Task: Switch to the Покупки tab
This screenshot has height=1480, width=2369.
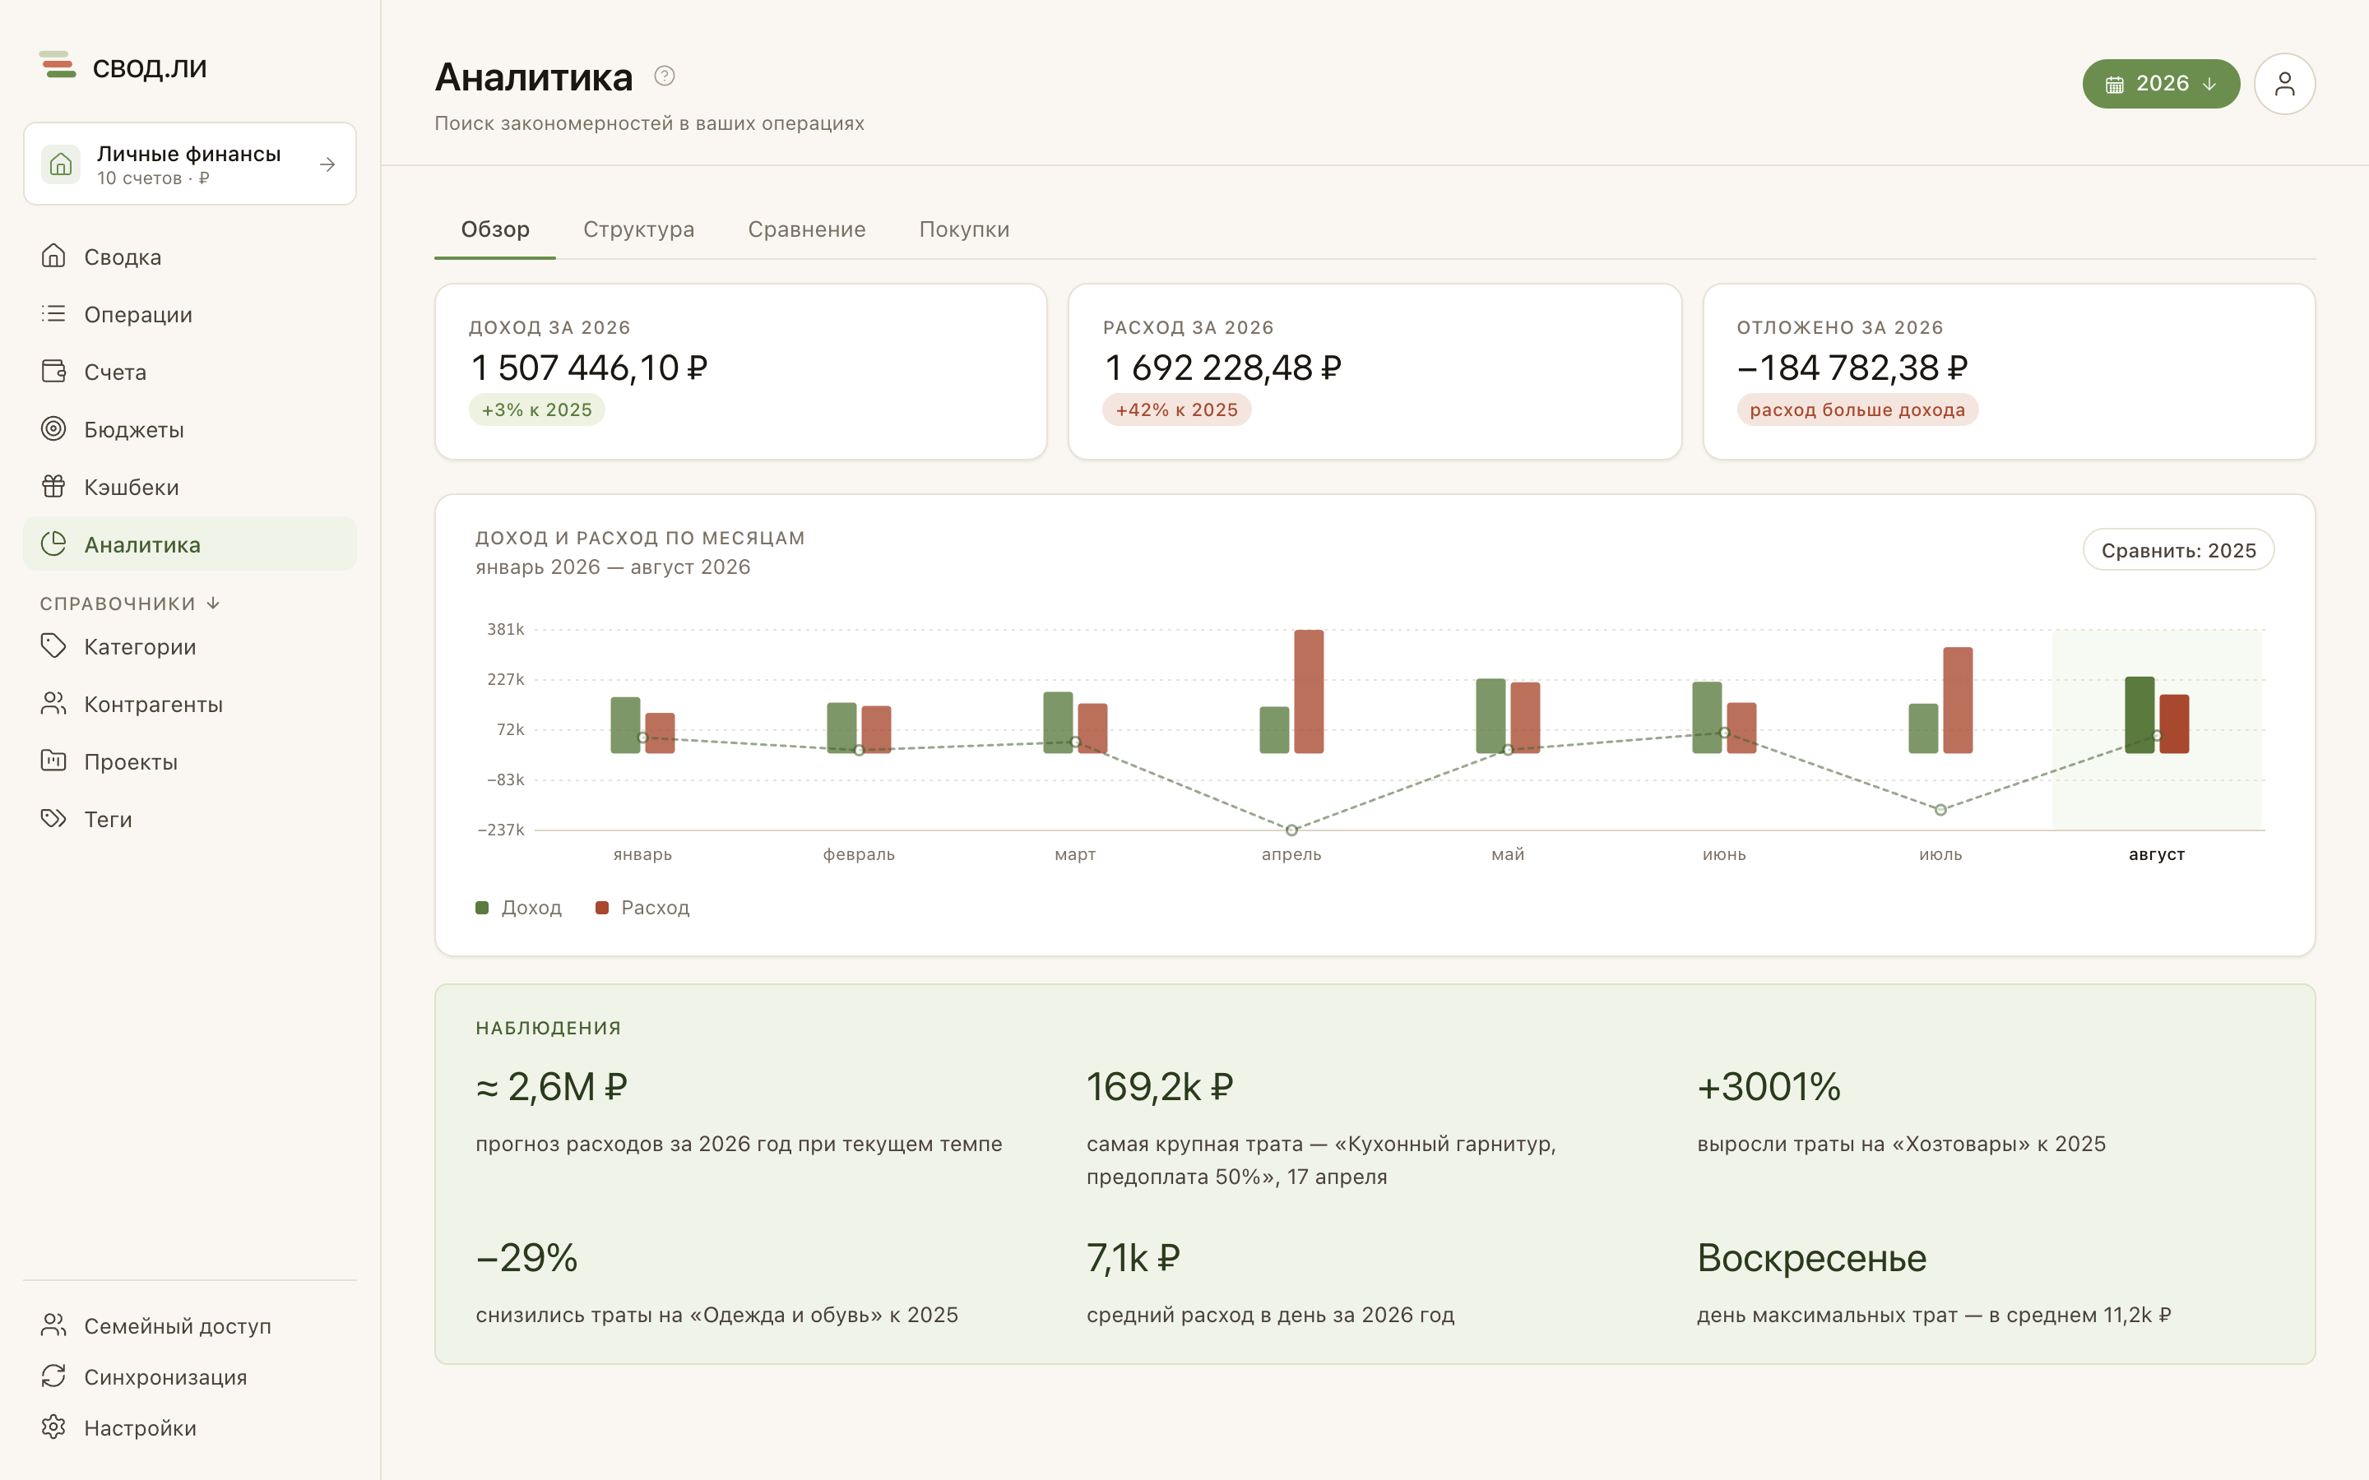Action: [x=963, y=230]
